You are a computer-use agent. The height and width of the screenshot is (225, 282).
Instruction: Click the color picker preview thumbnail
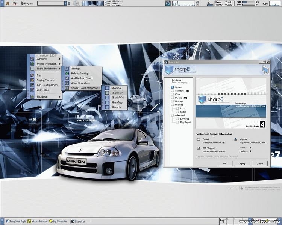93,3
